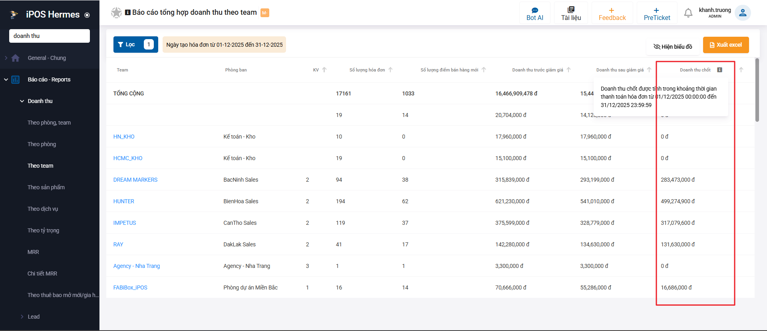Click the sidebar search field
The image size is (767, 331).
coord(50,36)
